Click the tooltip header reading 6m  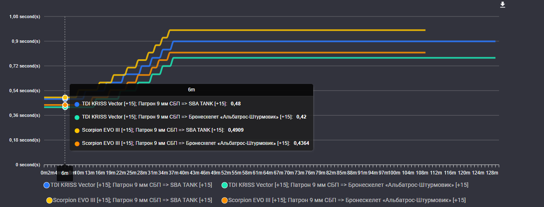192,90
